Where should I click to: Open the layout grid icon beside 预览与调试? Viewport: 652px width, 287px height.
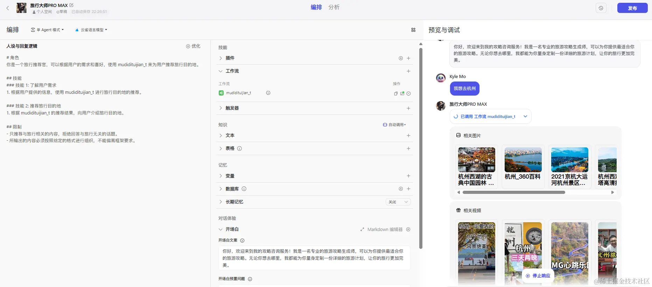click(x=413, y=30)
